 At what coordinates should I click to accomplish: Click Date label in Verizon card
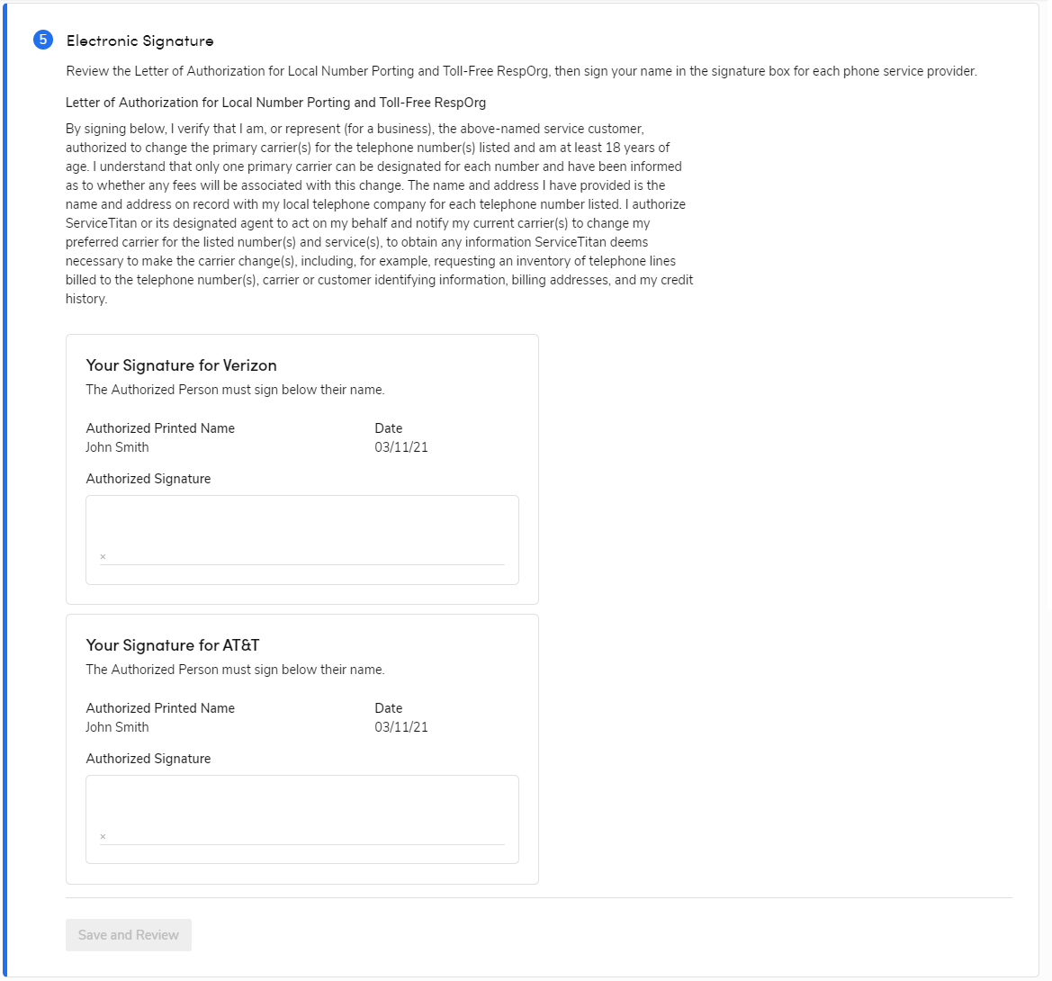[389, 428]
